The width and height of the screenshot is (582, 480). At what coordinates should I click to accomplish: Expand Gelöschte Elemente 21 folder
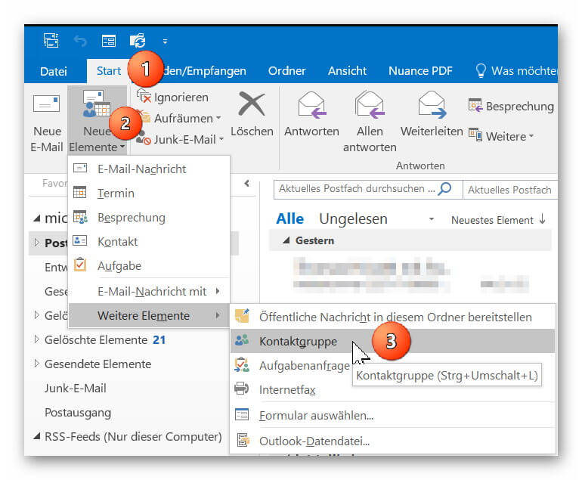click(36, 339)
